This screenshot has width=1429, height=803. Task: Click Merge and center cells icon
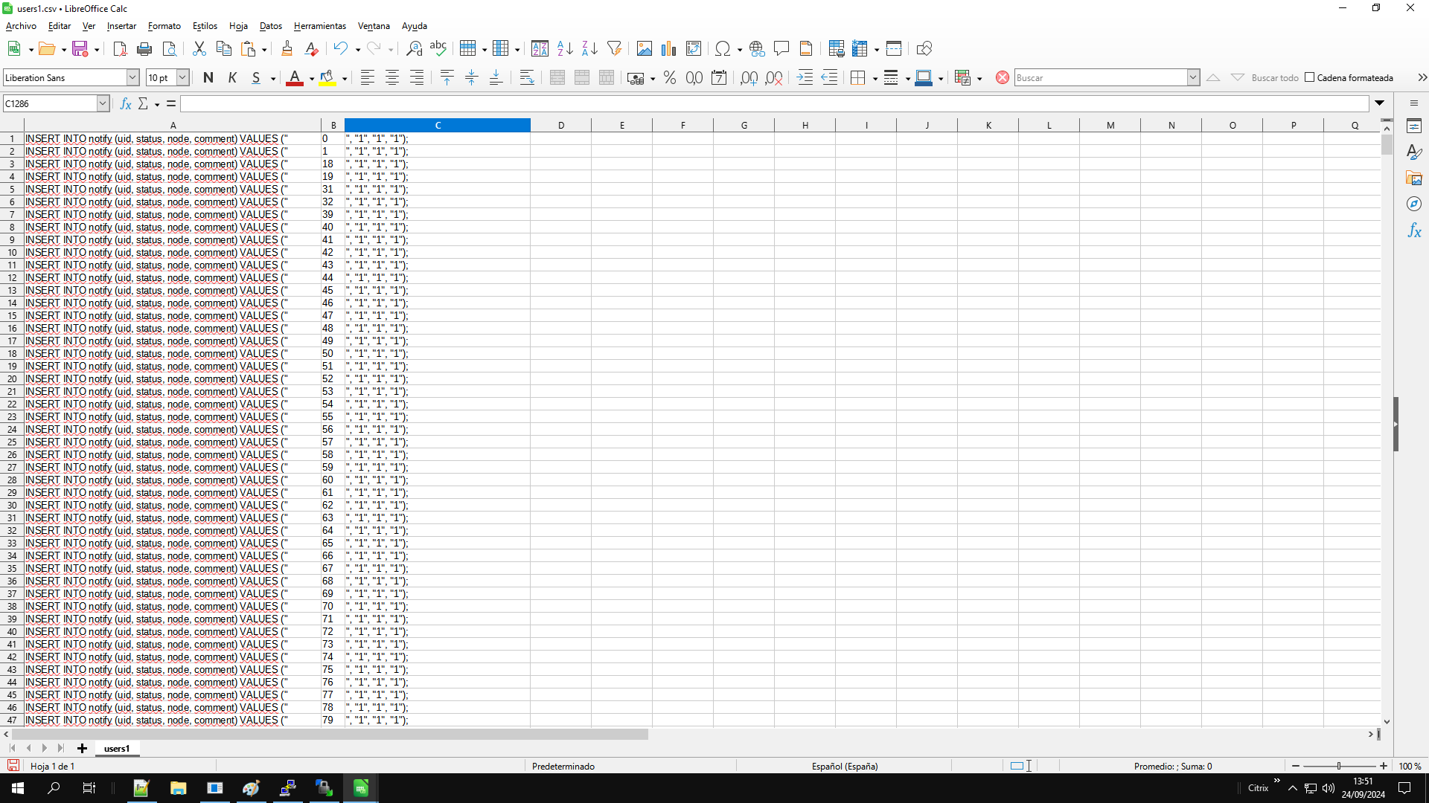click(x=557, y=78)
